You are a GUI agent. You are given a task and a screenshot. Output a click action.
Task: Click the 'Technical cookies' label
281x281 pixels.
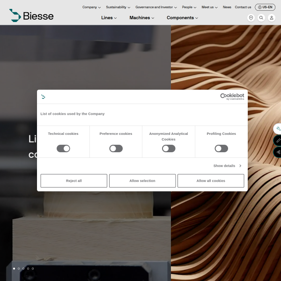[63, 133]
